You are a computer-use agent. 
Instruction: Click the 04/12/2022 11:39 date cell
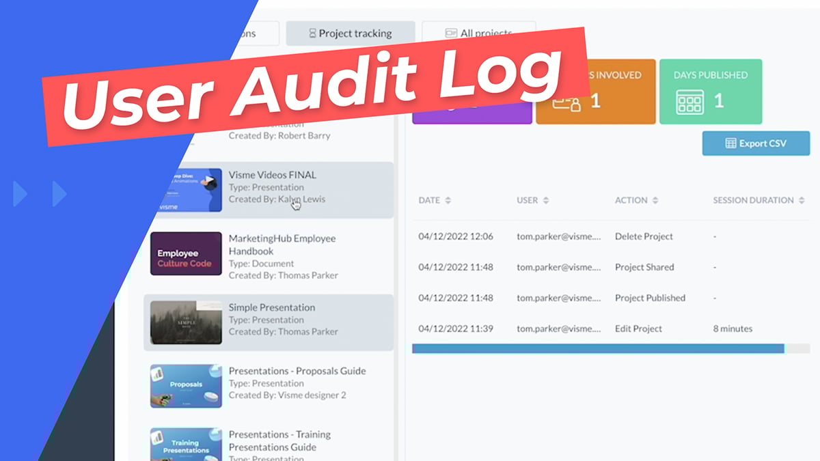point(456,329)
